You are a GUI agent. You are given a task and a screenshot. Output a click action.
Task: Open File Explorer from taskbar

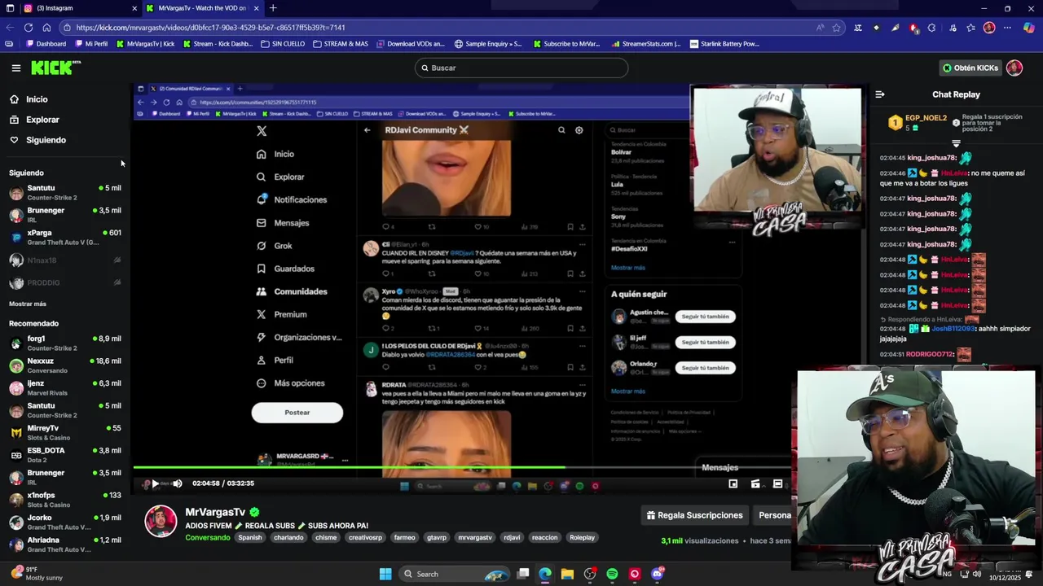(x=567, y=574)
